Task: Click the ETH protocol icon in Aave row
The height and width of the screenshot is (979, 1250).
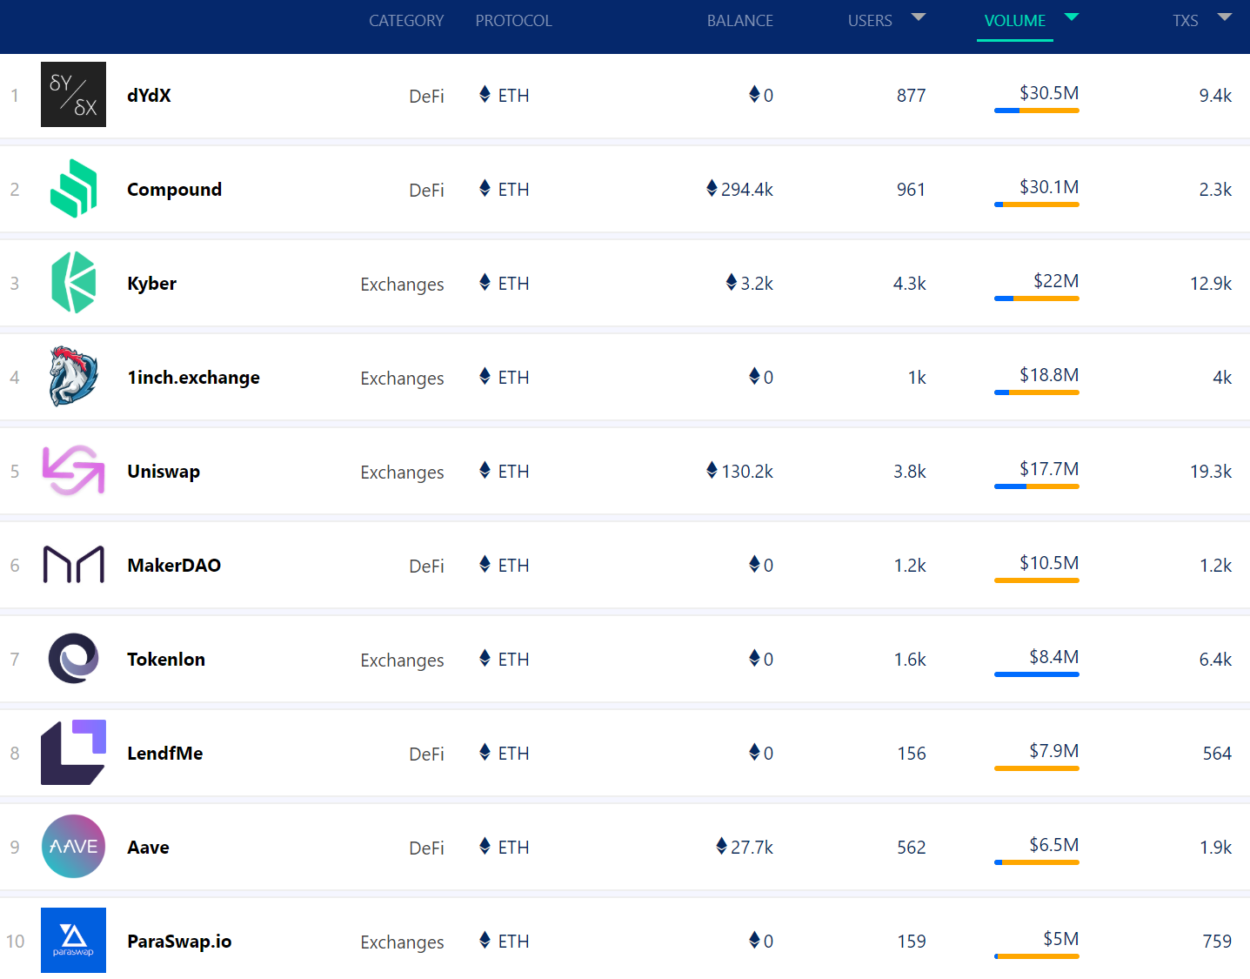Action: 485,846
